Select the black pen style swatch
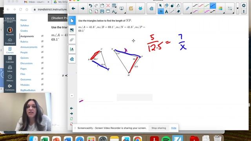The image size is (251, 141). click(x=195, y=5)
